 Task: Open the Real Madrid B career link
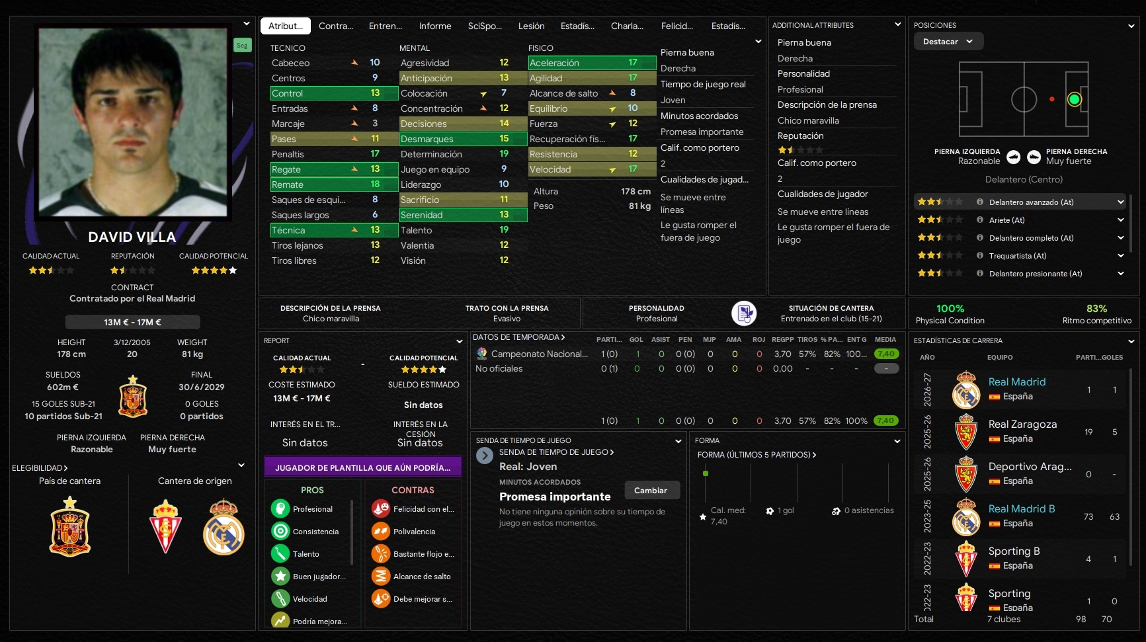pyautogui.click(x=1022, y=509)
